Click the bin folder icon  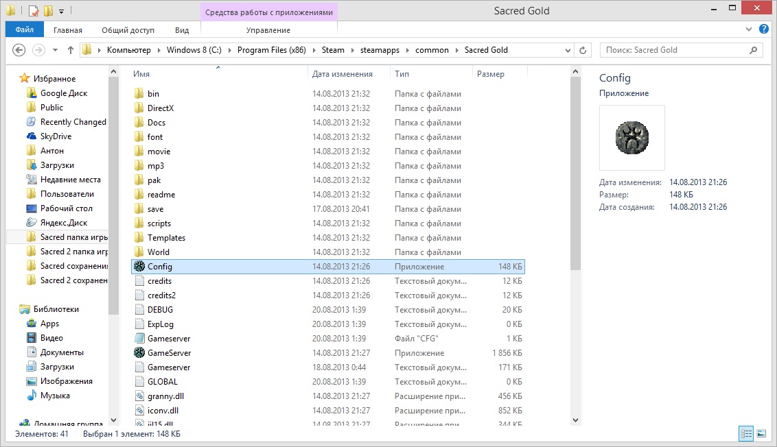coord(139,93)
